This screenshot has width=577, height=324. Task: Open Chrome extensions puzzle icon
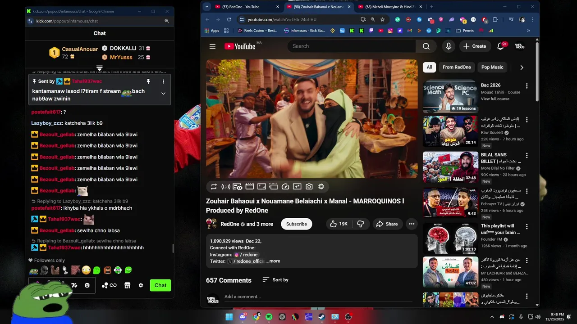(495, 19)
